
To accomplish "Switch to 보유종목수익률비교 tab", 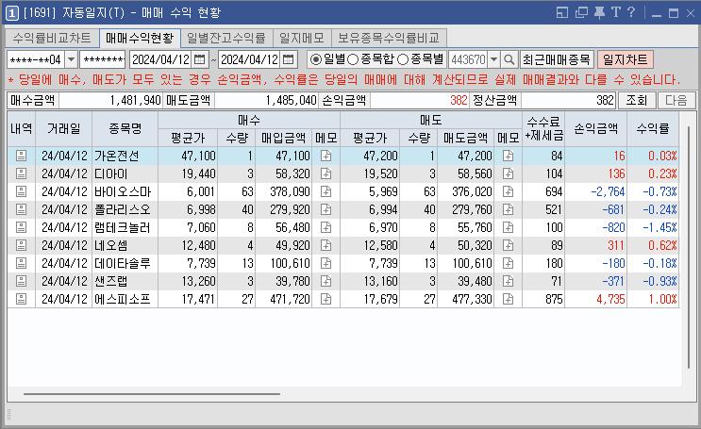I will click(x=389, y=39).
